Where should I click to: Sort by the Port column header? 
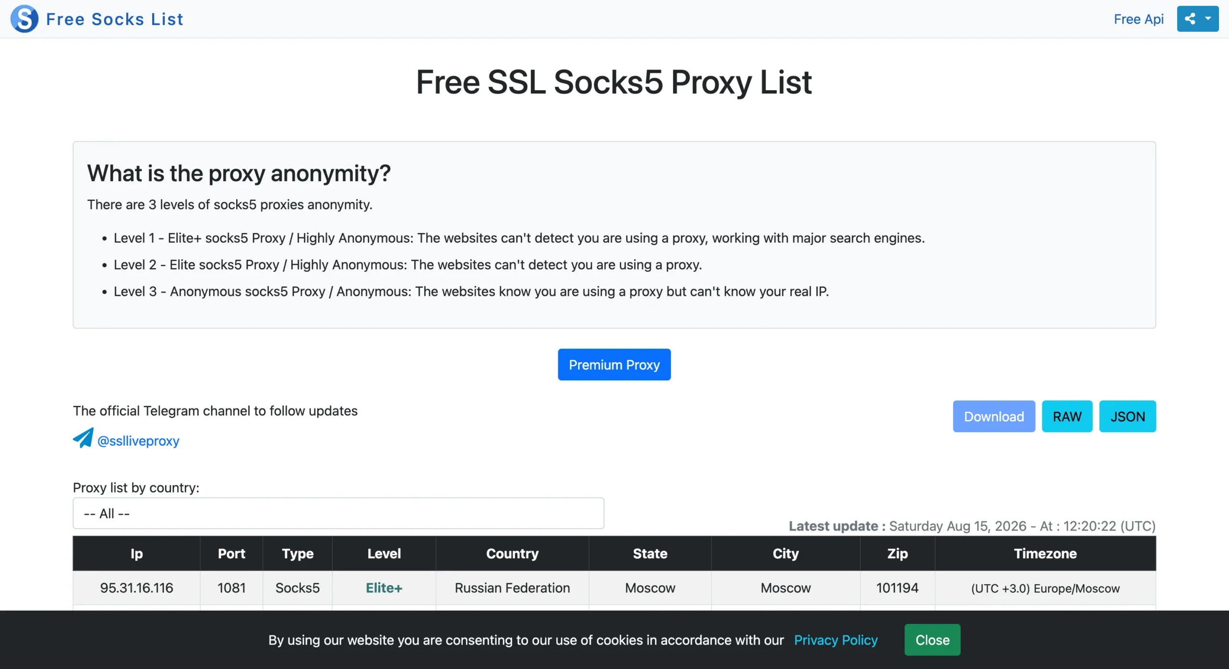[x=231, y=553]
